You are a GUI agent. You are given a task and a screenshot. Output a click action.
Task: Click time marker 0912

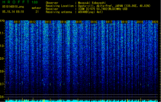click(33, 22)
